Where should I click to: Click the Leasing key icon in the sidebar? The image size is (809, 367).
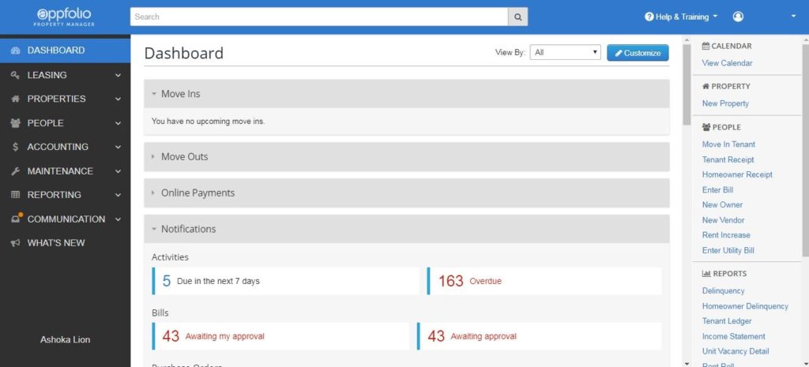point(15,75)
